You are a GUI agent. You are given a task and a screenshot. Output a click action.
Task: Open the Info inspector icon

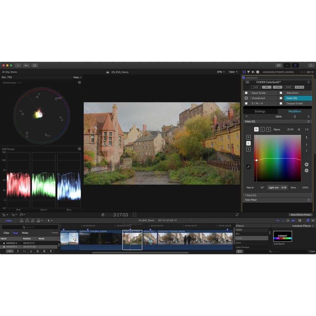258,72
